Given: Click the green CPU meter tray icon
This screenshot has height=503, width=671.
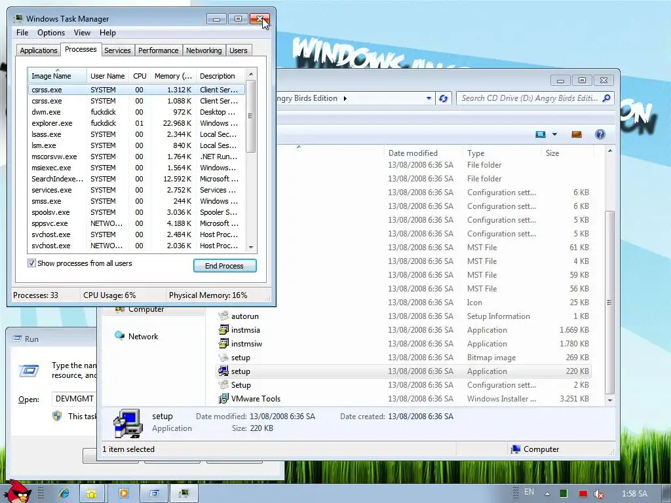Looking at the screenshot, I should click(x=564, y=494).
